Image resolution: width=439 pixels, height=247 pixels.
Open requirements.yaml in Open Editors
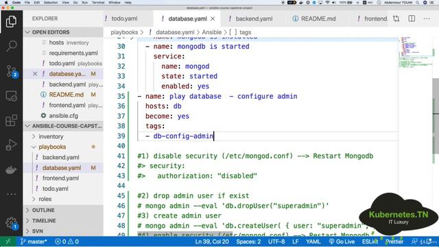click(63, 53)
